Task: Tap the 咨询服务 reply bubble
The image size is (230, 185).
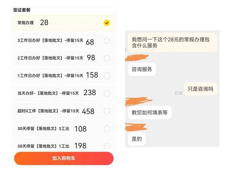Action: [x=142, y=69]
